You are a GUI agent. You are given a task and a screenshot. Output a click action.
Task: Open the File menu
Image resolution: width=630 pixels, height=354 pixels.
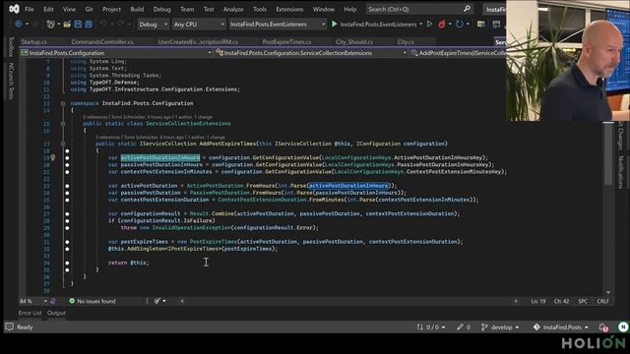30,9
